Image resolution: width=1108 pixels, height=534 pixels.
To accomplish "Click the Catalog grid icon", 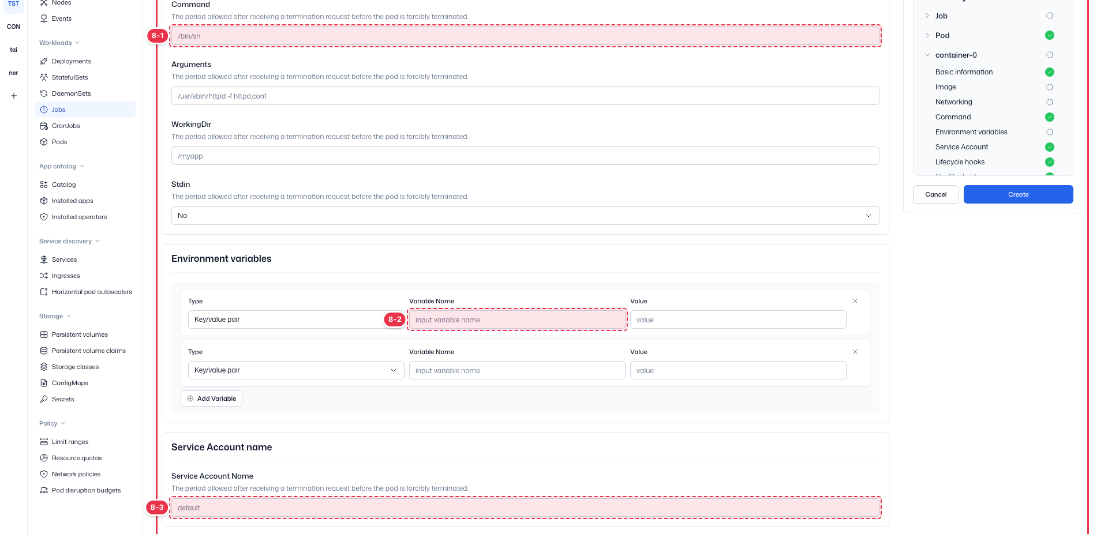I will 44,185.
